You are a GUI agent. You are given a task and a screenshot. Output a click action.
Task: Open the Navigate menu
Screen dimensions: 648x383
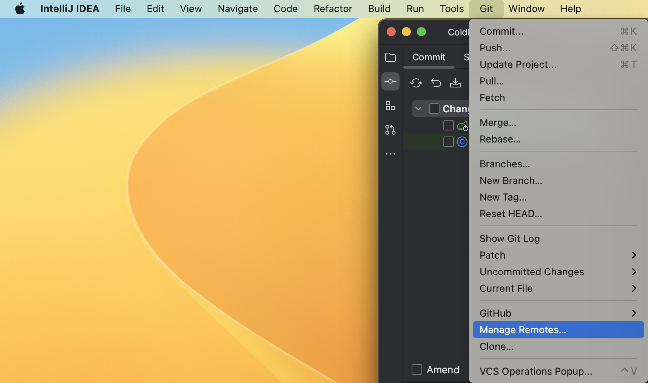238,9
